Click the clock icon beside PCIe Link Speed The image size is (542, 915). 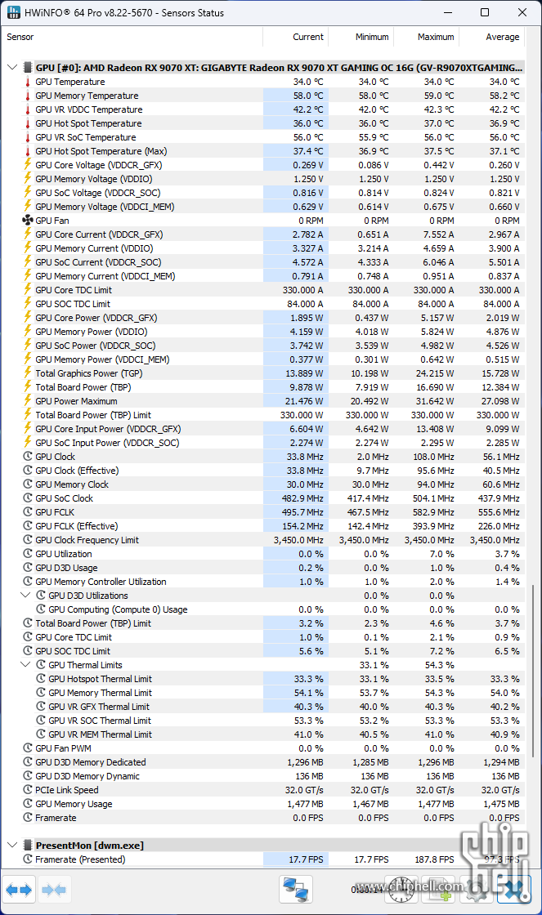pos(28,789)
